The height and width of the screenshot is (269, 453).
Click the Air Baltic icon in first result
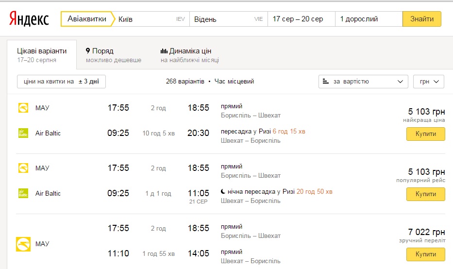(23, 133)
